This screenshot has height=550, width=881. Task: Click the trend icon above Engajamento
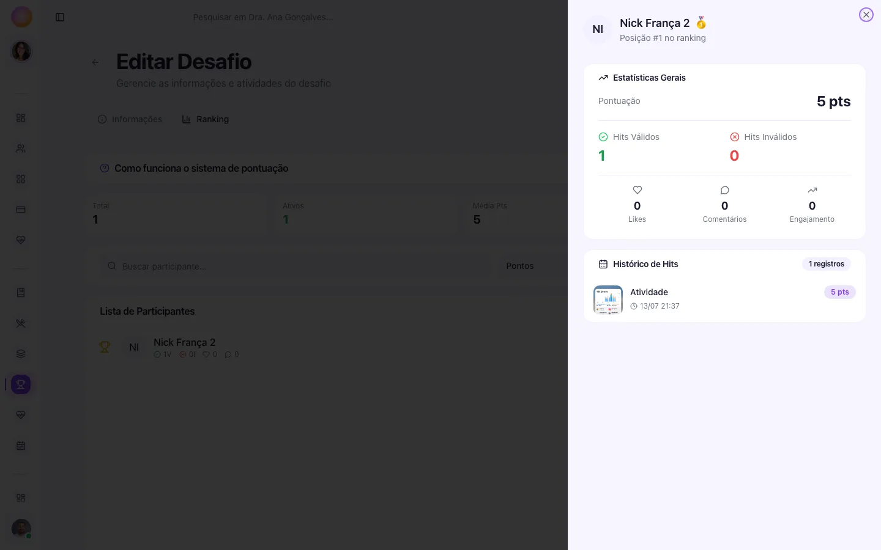coord(812,190)
